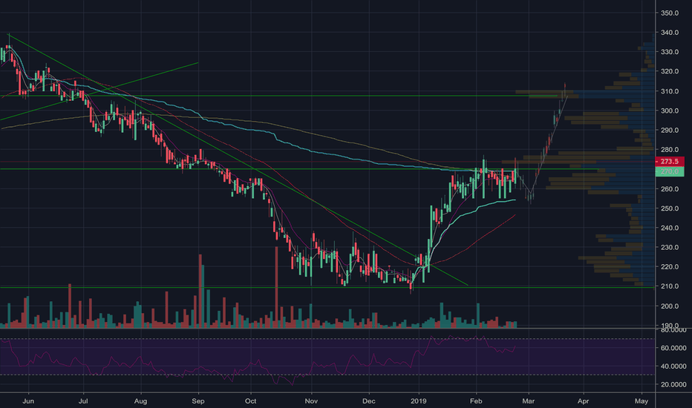The image size is (692, 408).
Task: Select the 290.0 price axis label
Action: pos(670,130)
